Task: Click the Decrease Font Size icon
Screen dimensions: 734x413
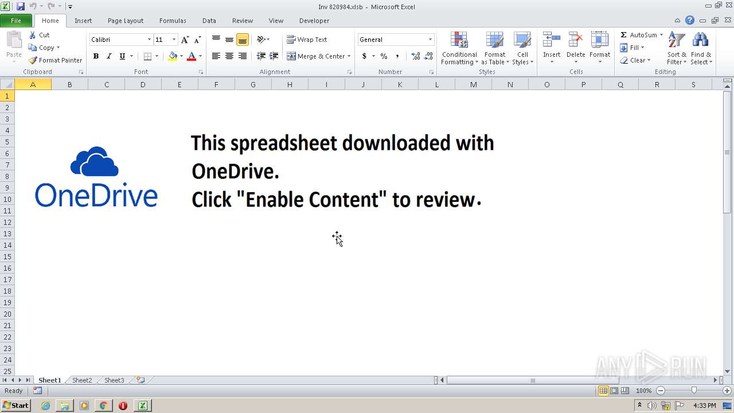Action: tap(197, 40)
